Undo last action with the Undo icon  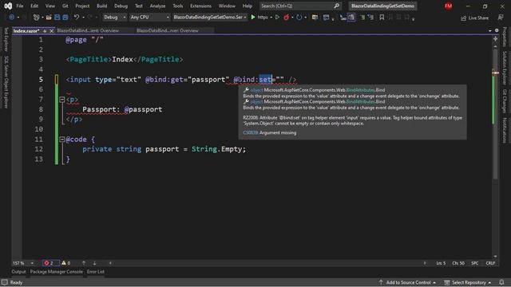click(x=77, y=18)
